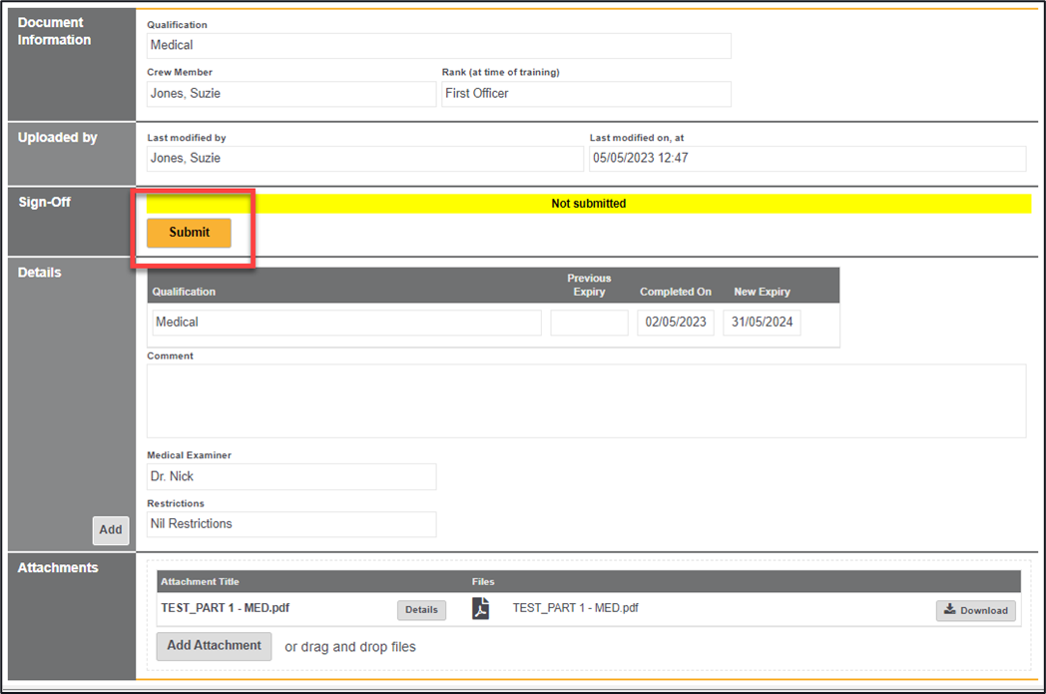Image resolution: width=1046 pixels, height=694 pixels.
Task: Click the top Qualification field in Document Information
Action: point(438,46)
